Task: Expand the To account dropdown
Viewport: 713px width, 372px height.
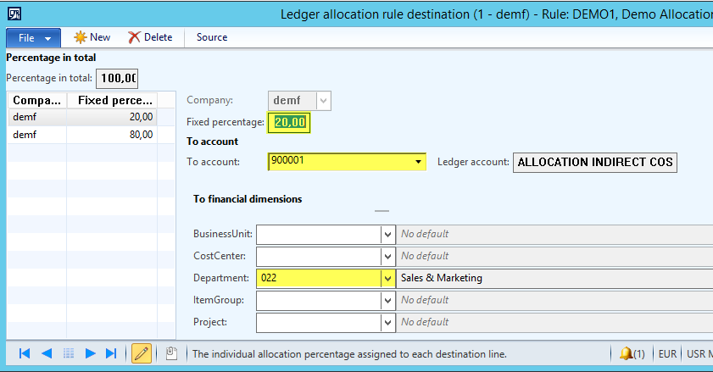Action: coord(418,162)
